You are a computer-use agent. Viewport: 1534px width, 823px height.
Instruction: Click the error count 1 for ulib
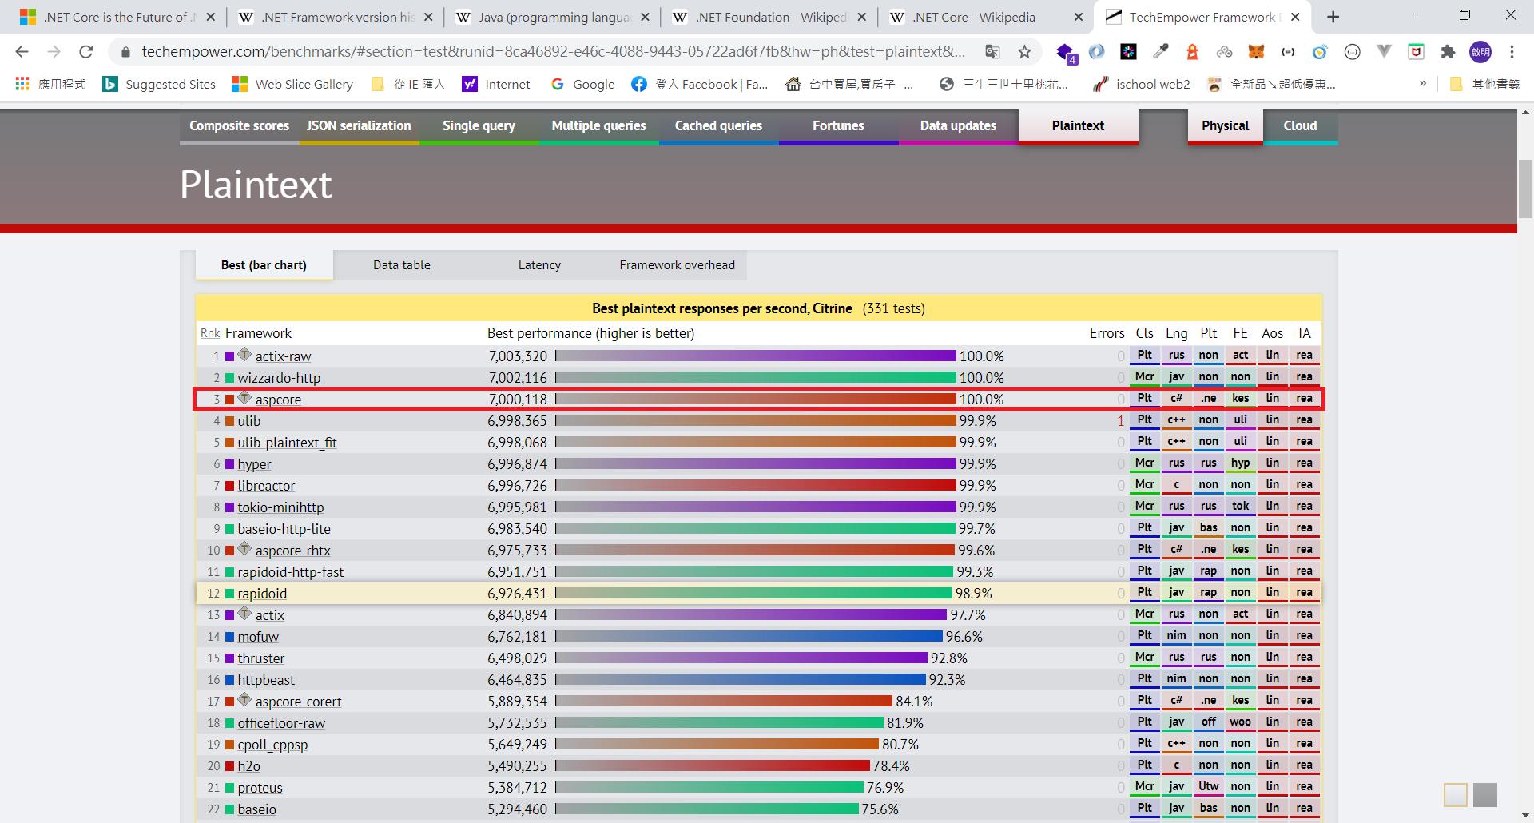(1120, 421)
